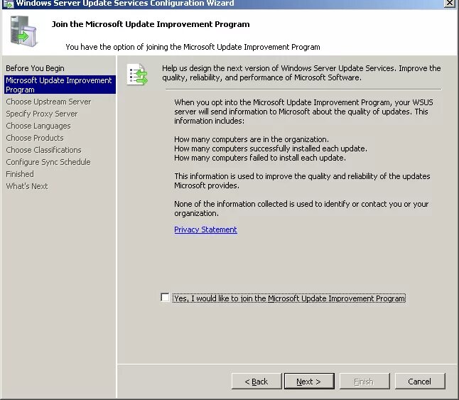Select Choose Upstream Server step
Image resolution: width=459 pixels, height=400 pixels.
click(x=48, y=102)
